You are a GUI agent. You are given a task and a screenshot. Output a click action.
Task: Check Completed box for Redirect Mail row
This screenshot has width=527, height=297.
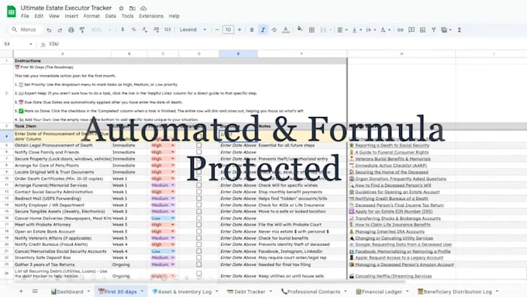pyautogui.click(x=199, y=199)
